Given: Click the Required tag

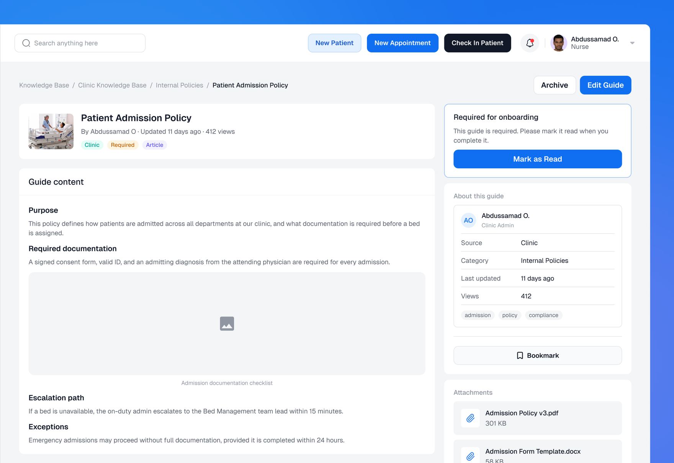Looking at the screenshot, I should click(x=123, y=145).
